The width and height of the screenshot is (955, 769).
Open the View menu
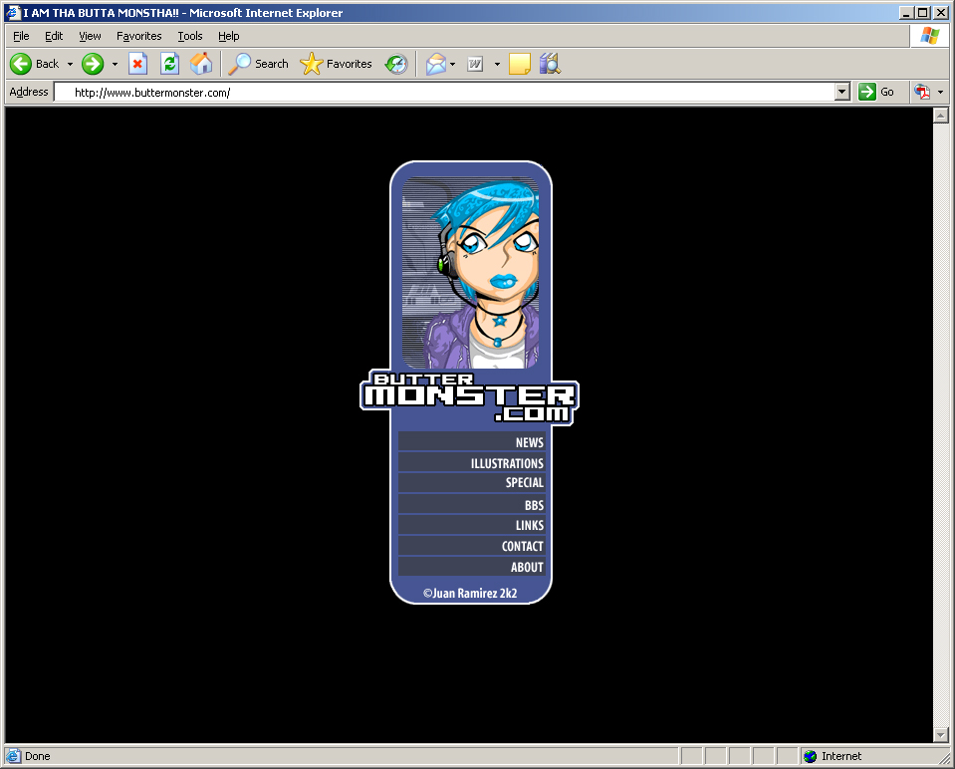pyautogui.click(x=91, y=36)
